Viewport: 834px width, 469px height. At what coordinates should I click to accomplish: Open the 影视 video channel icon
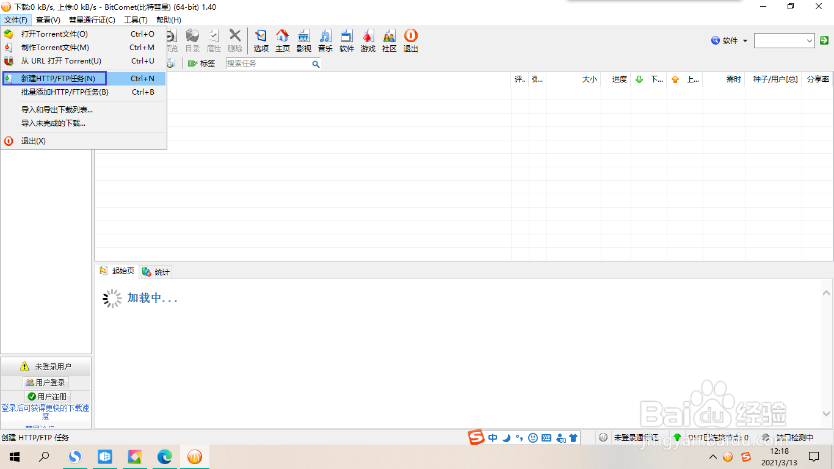[x=303, y=41]
